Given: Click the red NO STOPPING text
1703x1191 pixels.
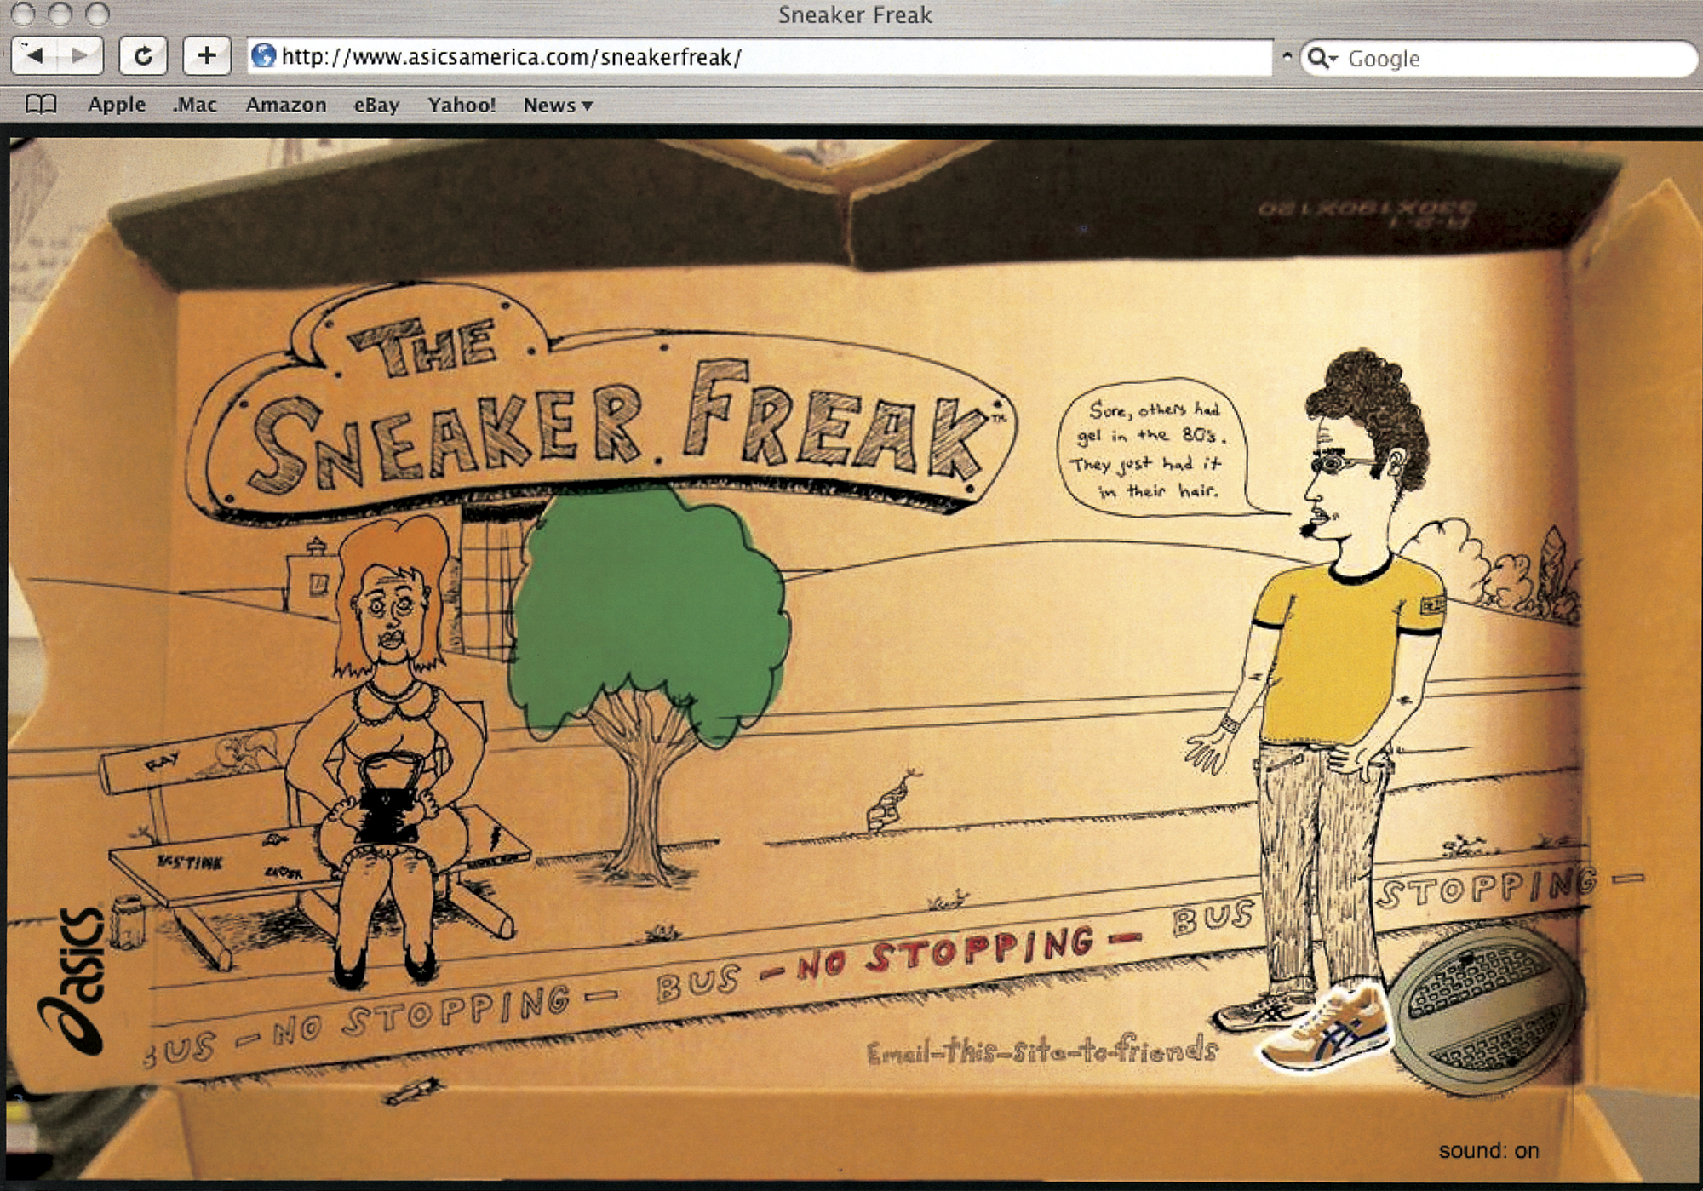Looking at the screenshot, I should tap(945, 953).
